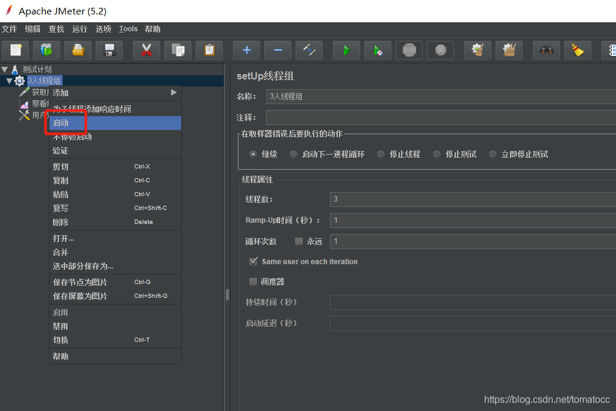The width and height of the screenshot is (616, 411).
Task: Click the Search binoculars icon
Action: point(546,50)
